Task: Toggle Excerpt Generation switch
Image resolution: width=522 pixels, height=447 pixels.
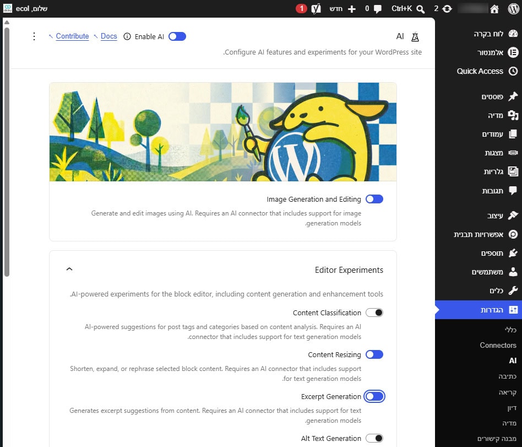Action: (x=374, y=396)
